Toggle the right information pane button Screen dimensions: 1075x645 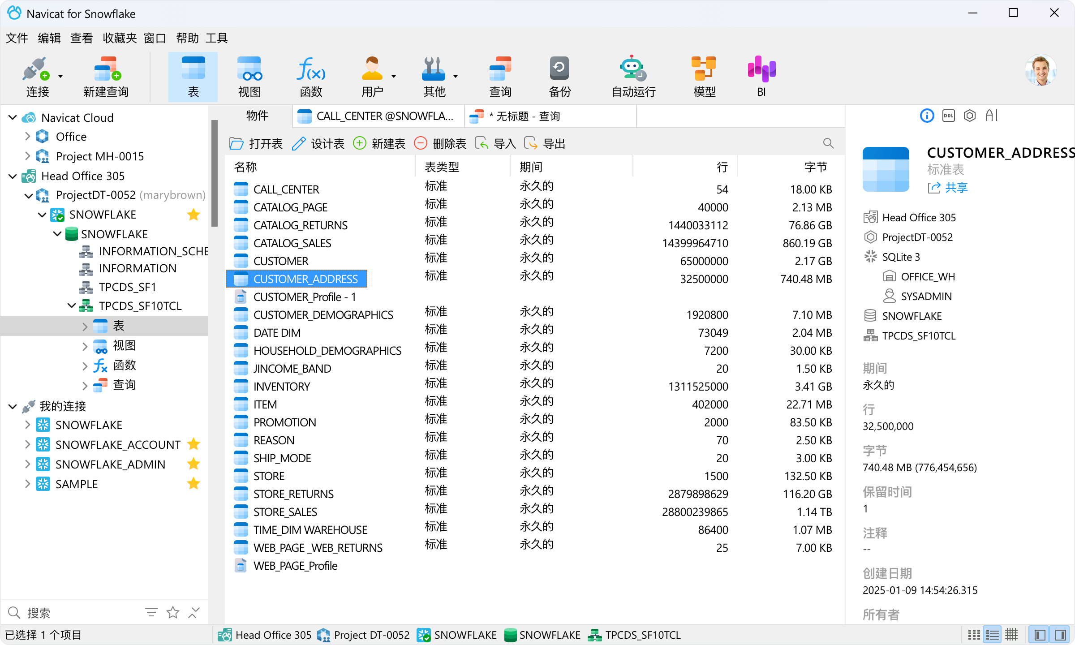pos(1060,635)
